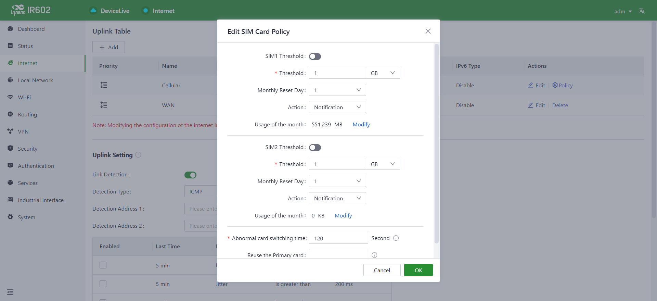Enable the SIM1 Threshold switch
This screenshot has width=657, height=301.
click(315, 57)
